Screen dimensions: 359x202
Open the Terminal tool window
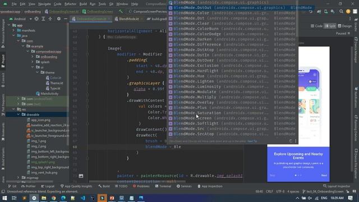point(163,186)
